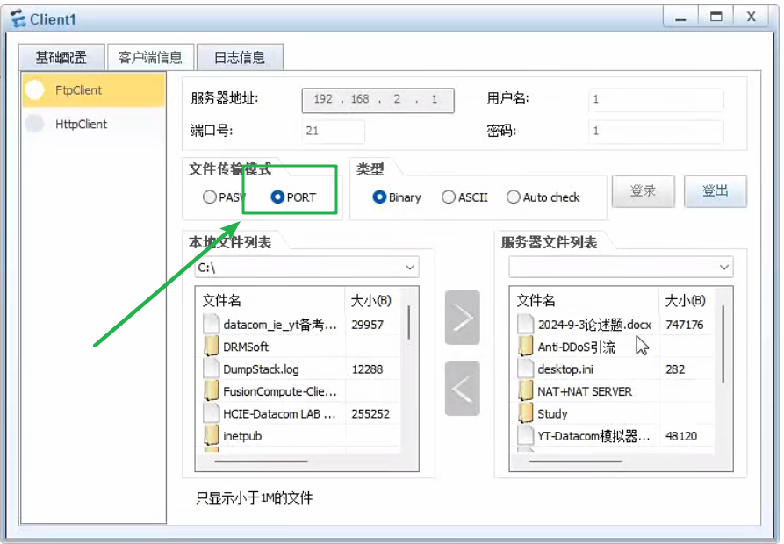The width and height of the screenshot is (784, 544).
Task: Click the DumpStack.log file icon
Action: pyautogui.click(x=212, y=369)
